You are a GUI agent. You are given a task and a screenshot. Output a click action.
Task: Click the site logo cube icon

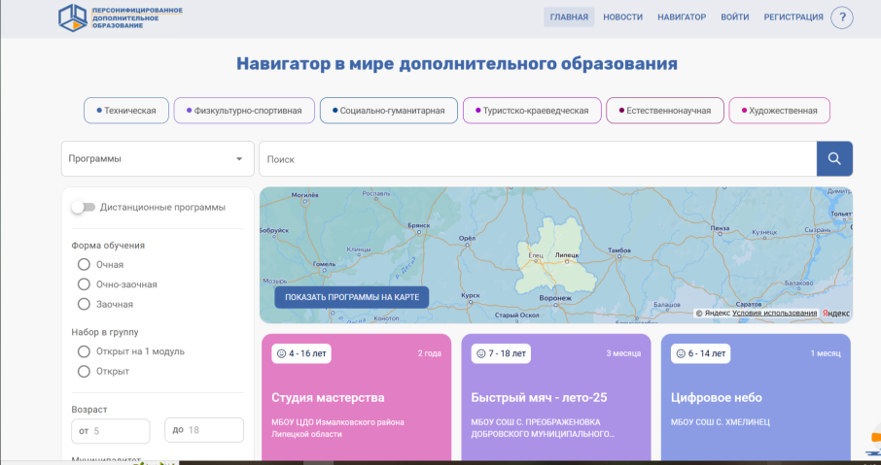click(x=73, y=17)
